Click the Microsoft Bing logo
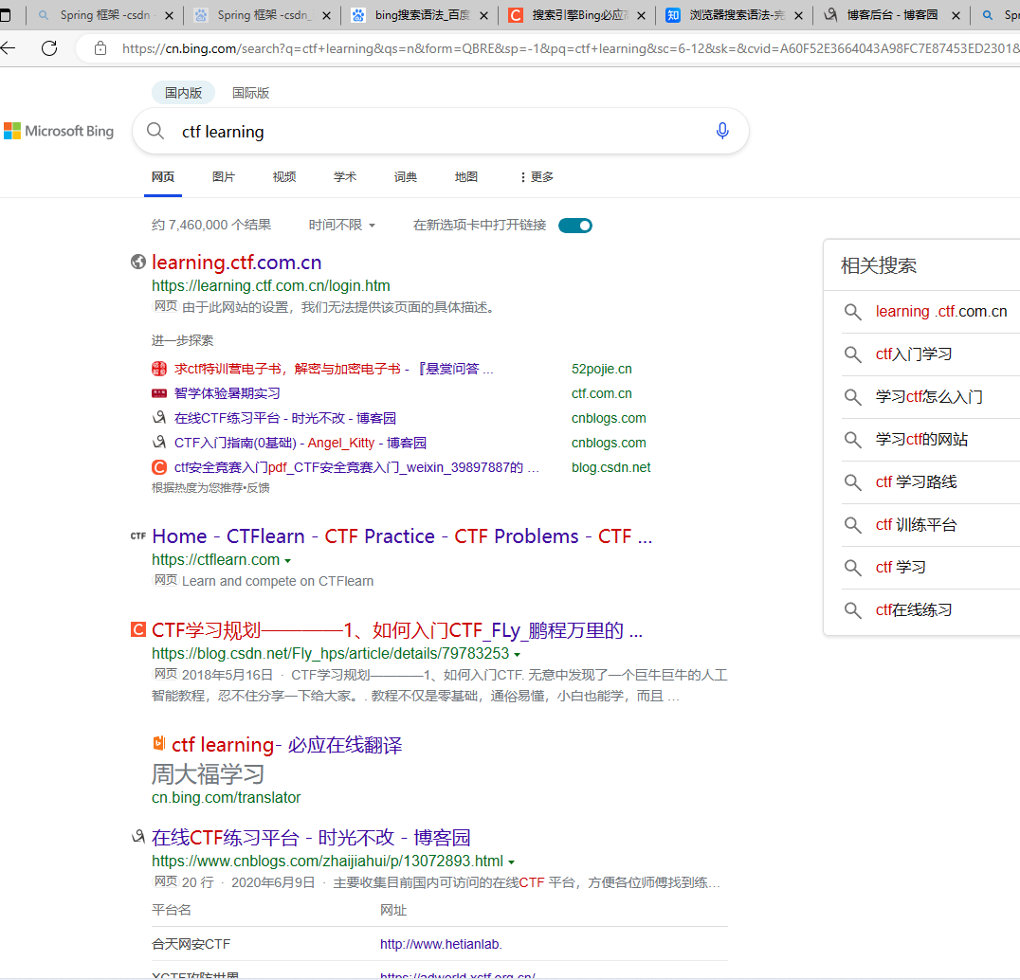The image size is (1020, 980). click(x=59, y=131)
